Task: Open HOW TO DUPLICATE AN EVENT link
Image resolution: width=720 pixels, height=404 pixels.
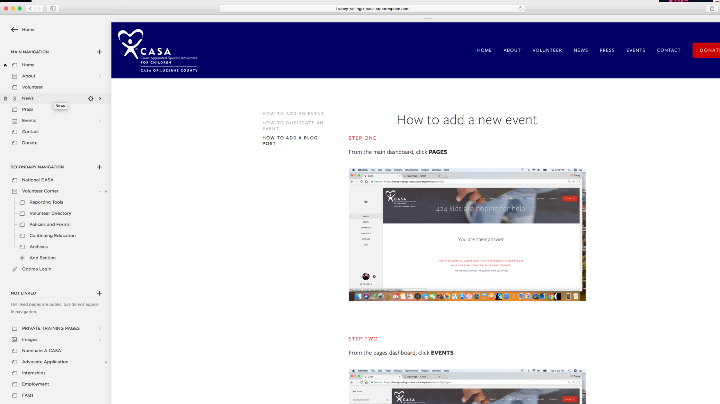Action: (x=293, y=125)
